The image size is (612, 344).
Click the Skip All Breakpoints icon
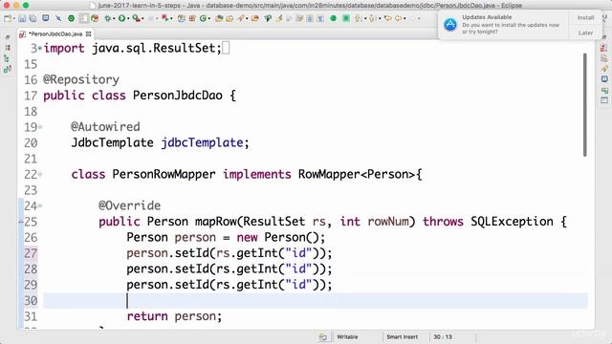[x=58, y=18]
